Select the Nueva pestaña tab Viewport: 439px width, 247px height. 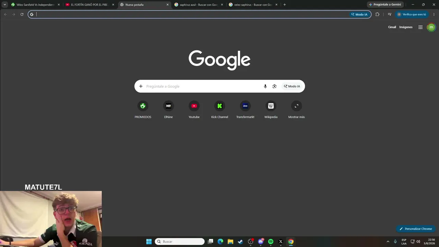pyautogui.click(x=144, y=5)
